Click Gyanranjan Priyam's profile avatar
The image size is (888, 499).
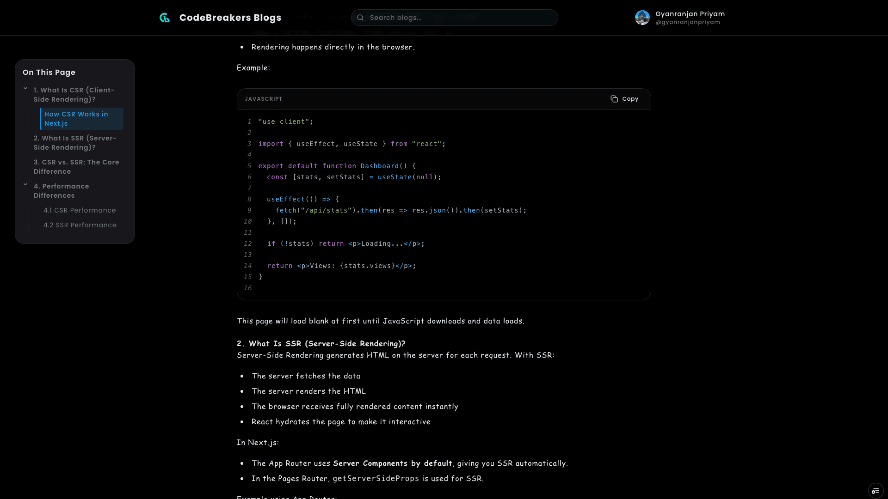[643, 18]
